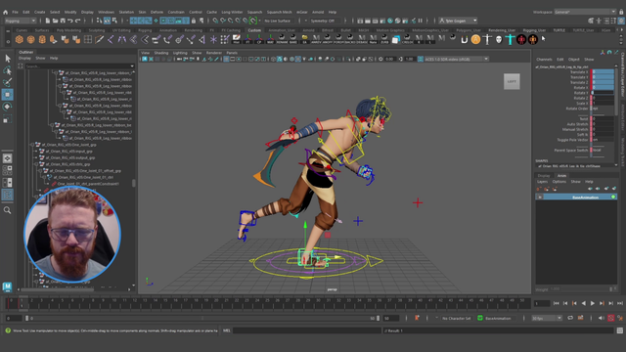
Task: Collapse the One_Joint_grp tree node
Action: click(x=32, y=145)
